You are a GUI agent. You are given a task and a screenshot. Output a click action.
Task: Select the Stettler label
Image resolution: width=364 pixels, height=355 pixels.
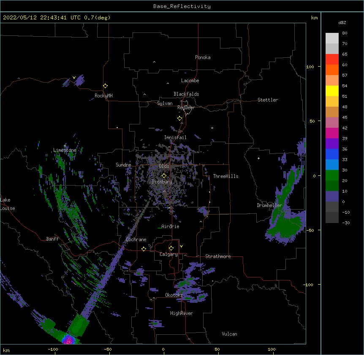(268, 100)
